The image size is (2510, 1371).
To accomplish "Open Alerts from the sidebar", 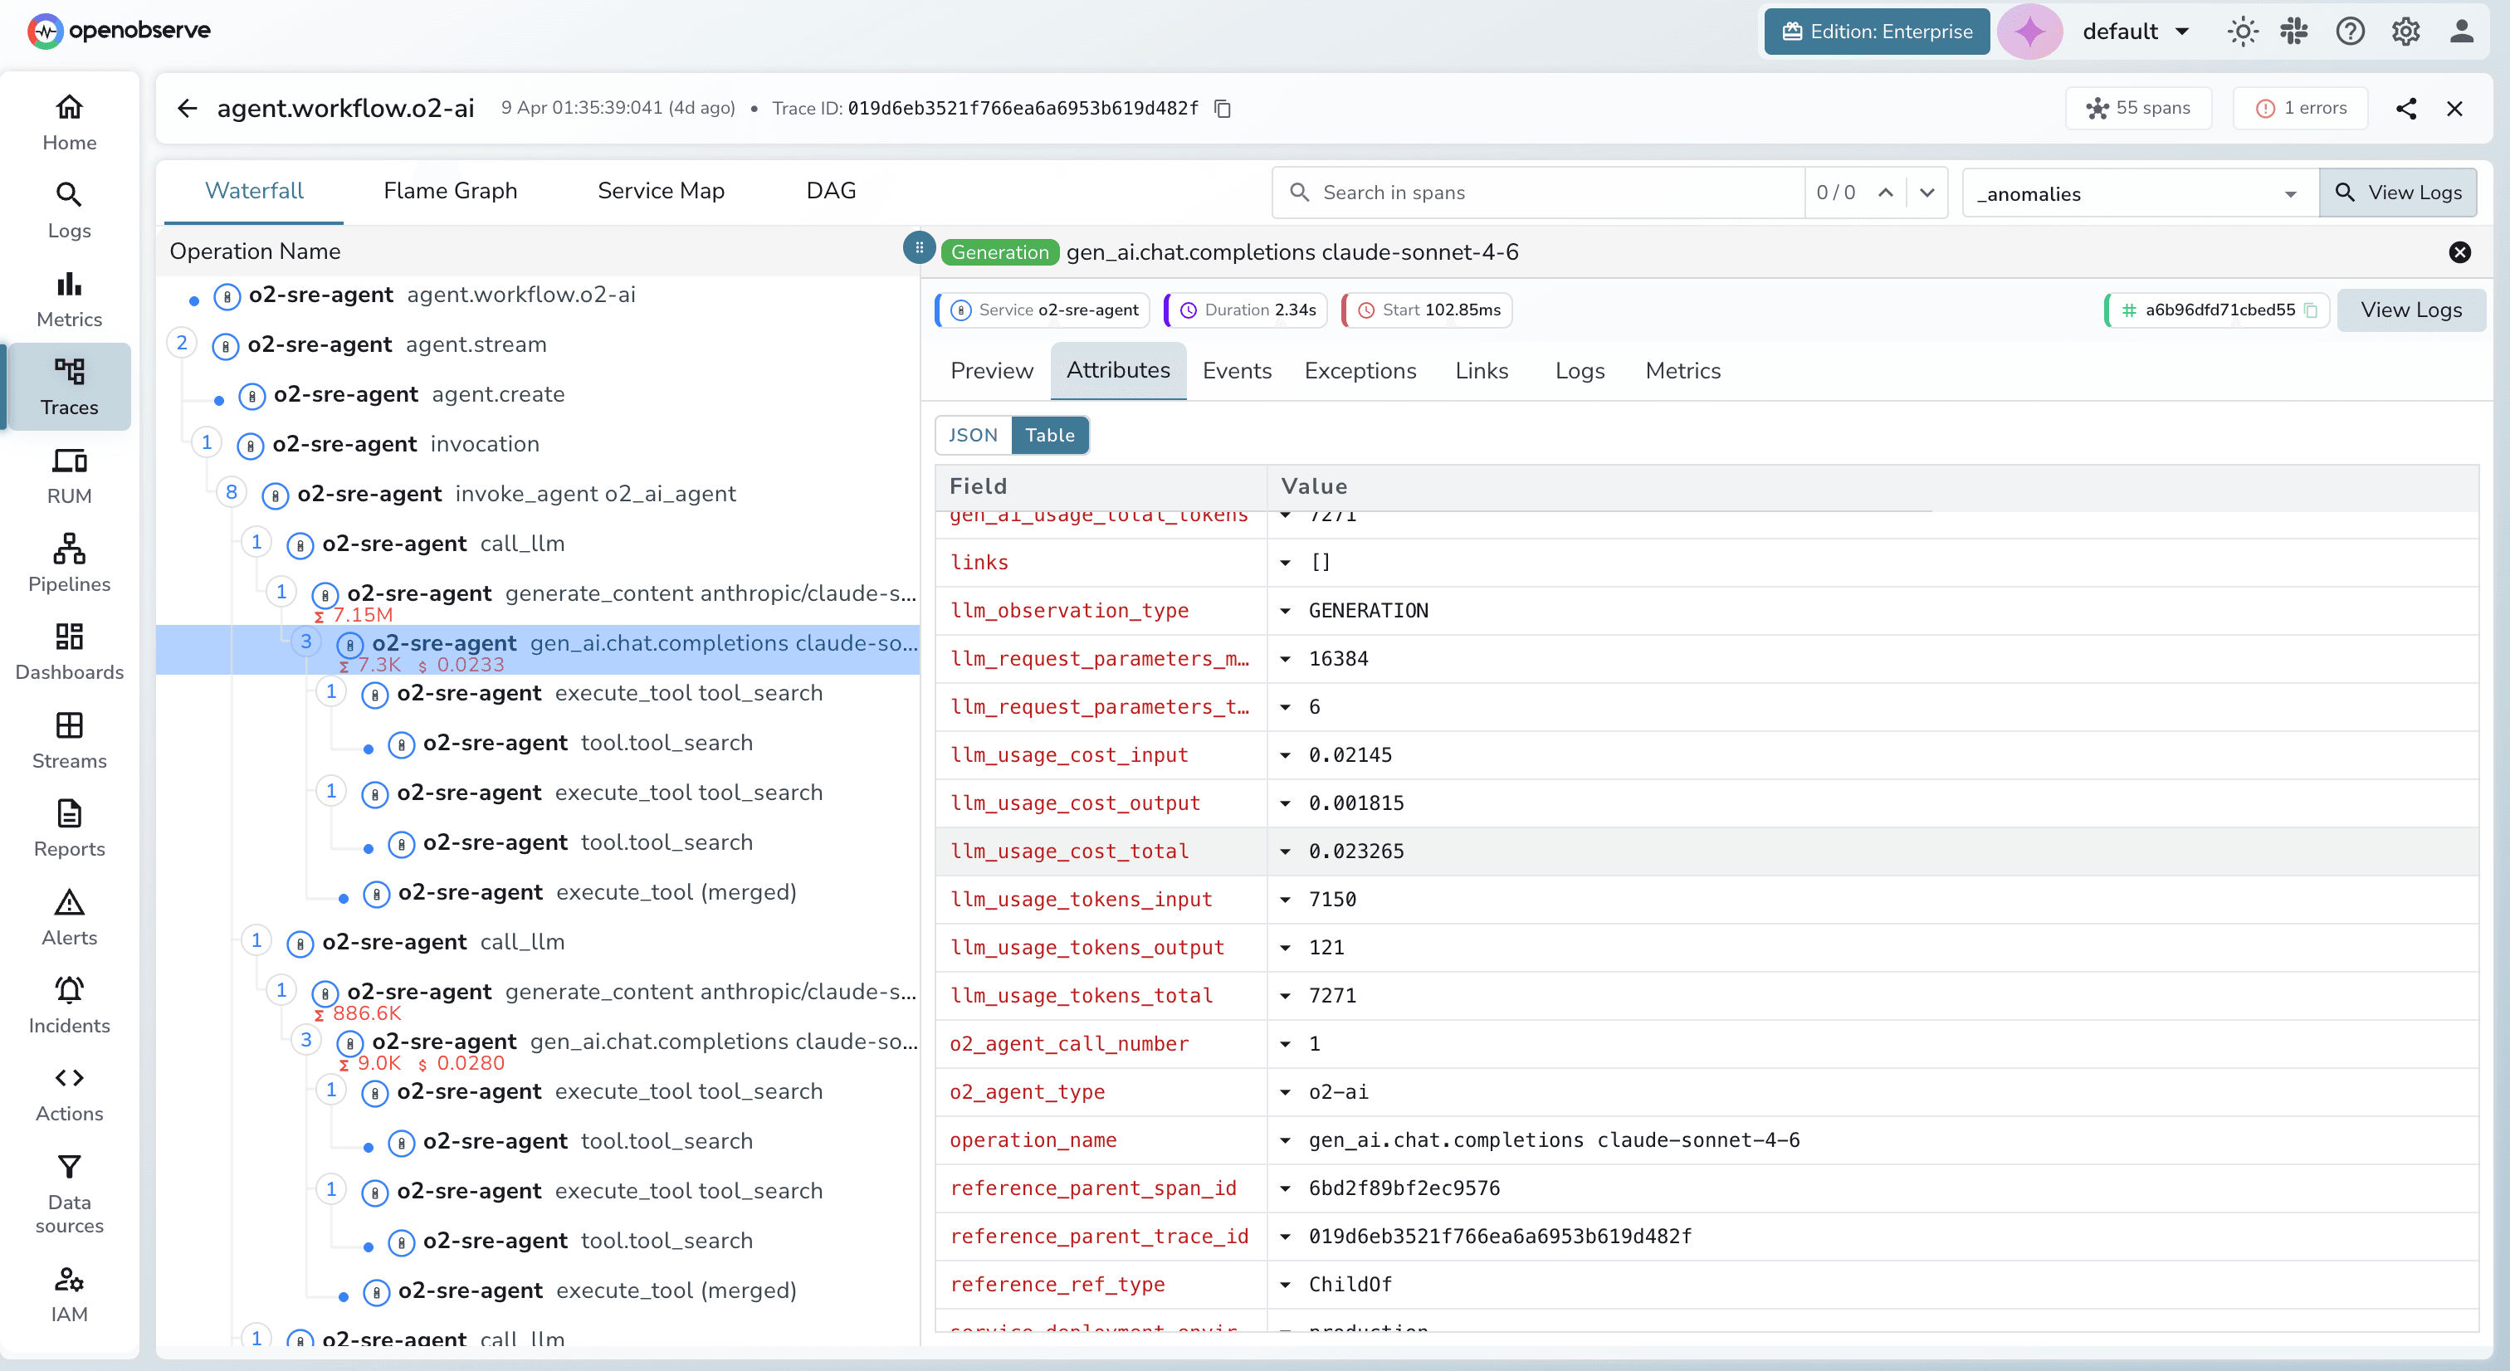I will [69, 917].
